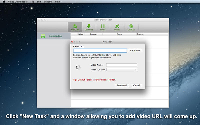
Task: Click the Status column header
Action: pos(80,34)
